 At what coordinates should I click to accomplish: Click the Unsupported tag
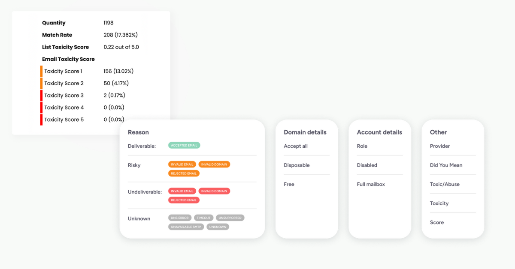230,218
